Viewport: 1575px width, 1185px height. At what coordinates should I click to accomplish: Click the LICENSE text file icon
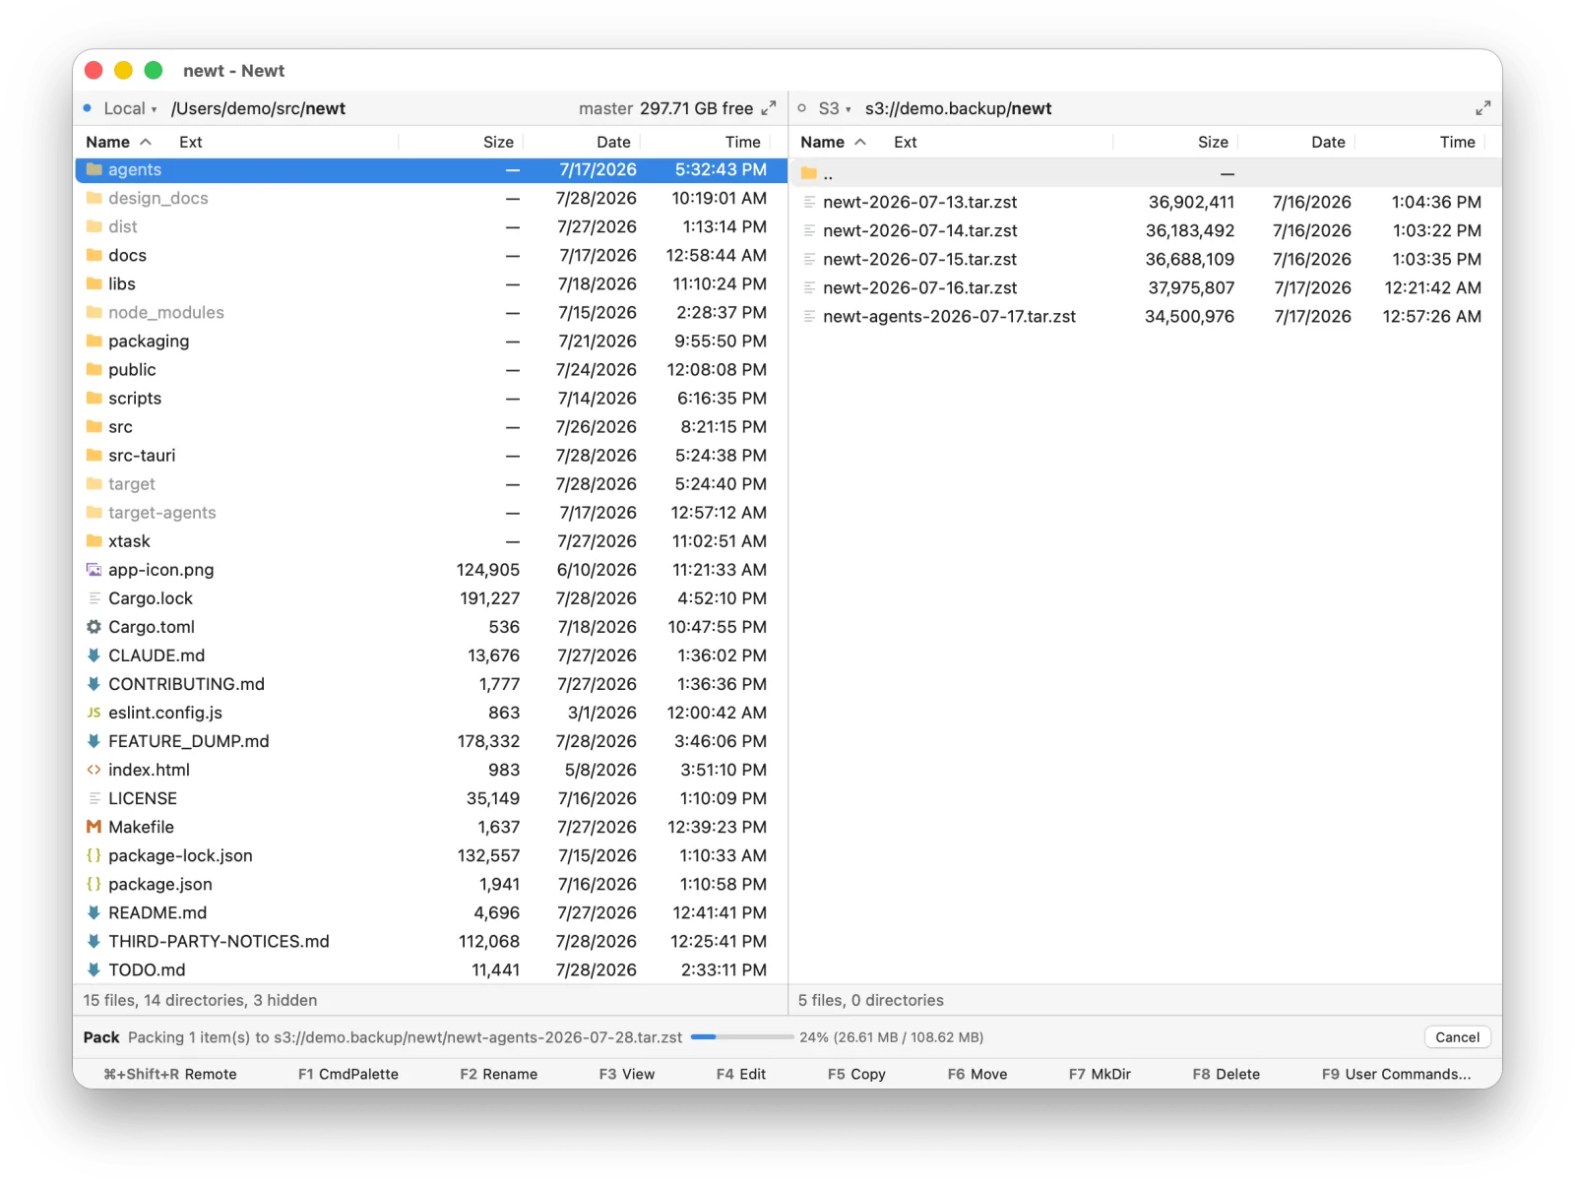(x=94, y=798)
